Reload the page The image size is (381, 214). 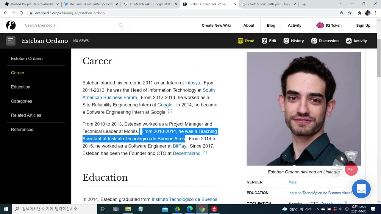21,13
